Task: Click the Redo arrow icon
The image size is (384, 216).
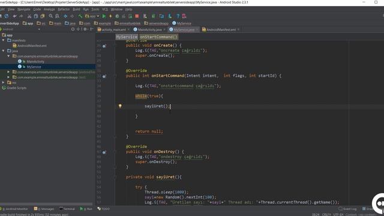Action: (22, 16)
